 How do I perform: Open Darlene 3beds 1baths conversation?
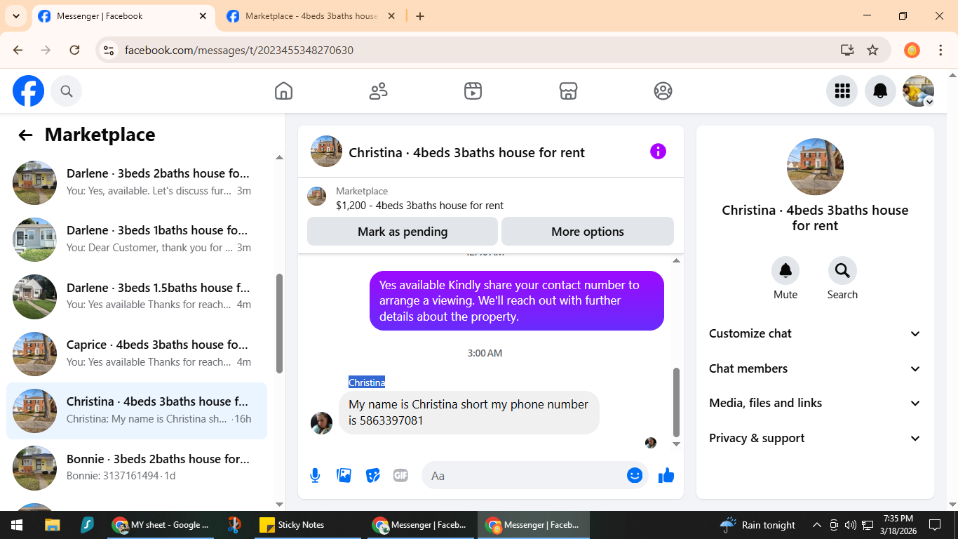tap(137, 239)
